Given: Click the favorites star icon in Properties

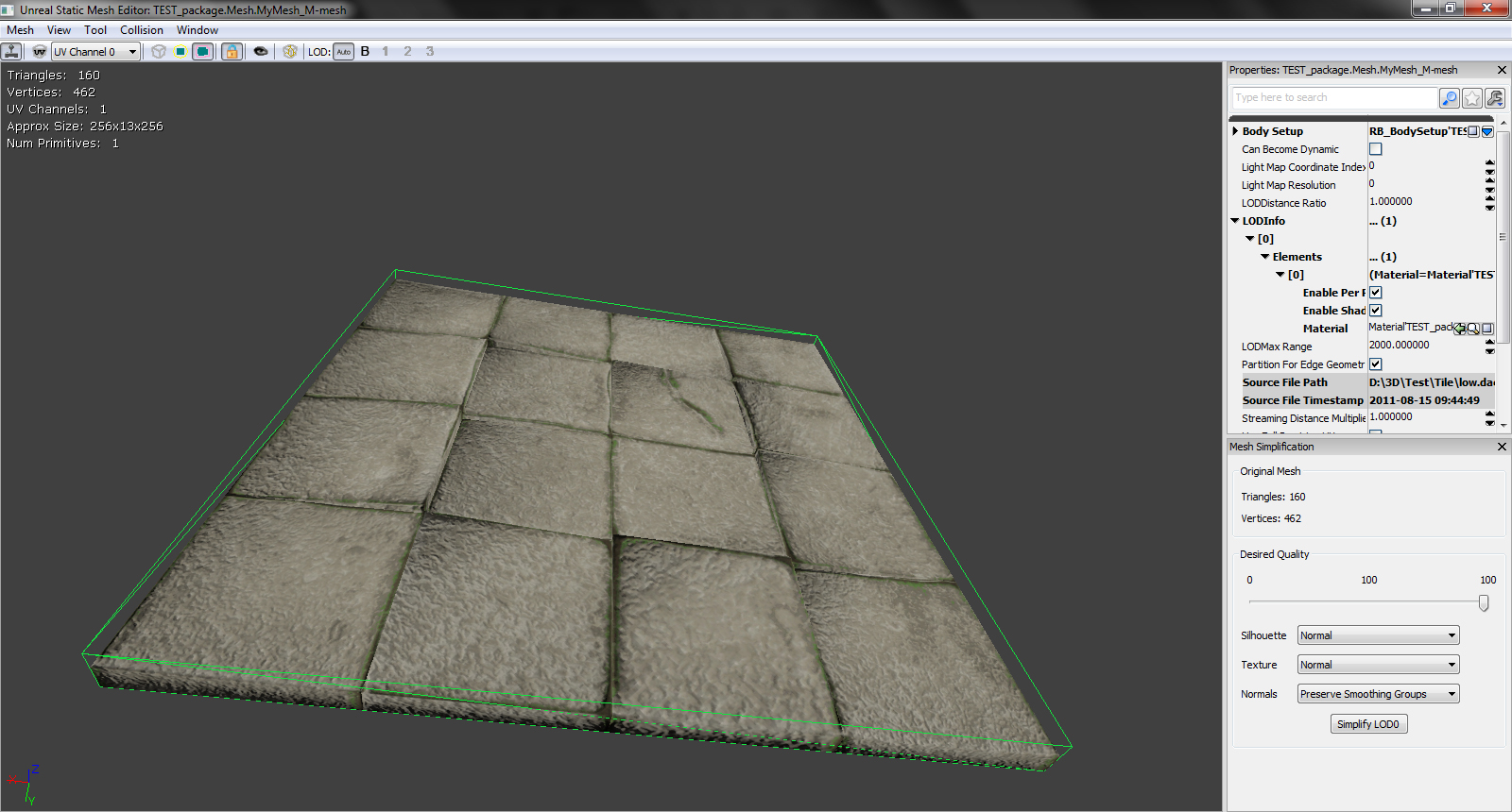Looking at the screenshot, I should pyautogui.click(x=1471, y=98).
